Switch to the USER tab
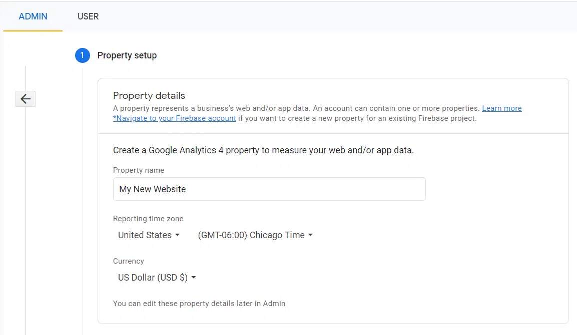Screen dimensions: 577x335 (88, 16)
